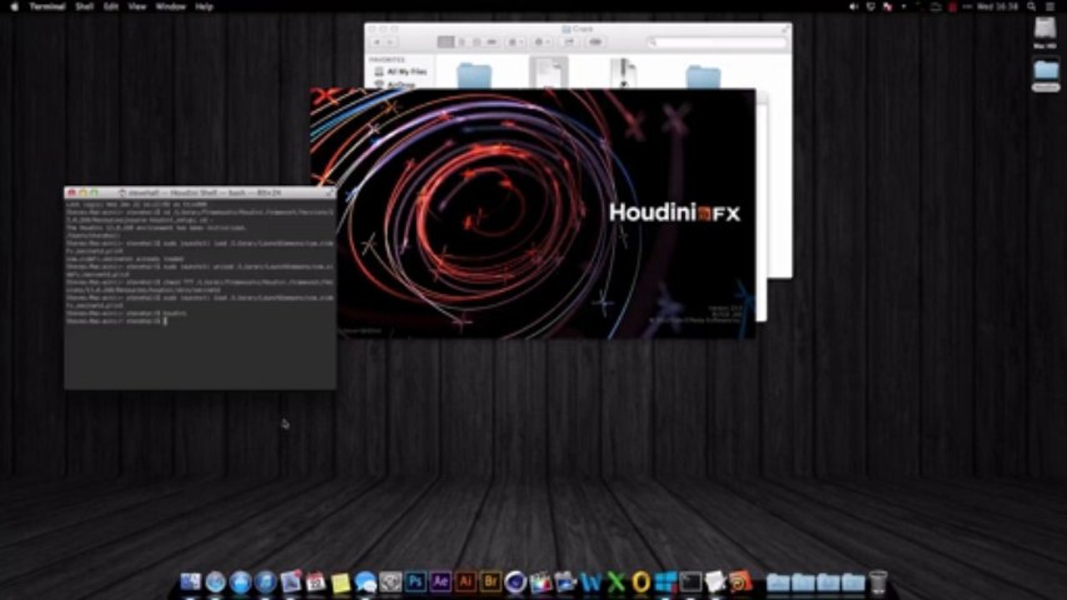The height and width of the screenshot is (600, 1067).
Task: Open Spotlight search in the menu bar
Action: coord(1032,6)
